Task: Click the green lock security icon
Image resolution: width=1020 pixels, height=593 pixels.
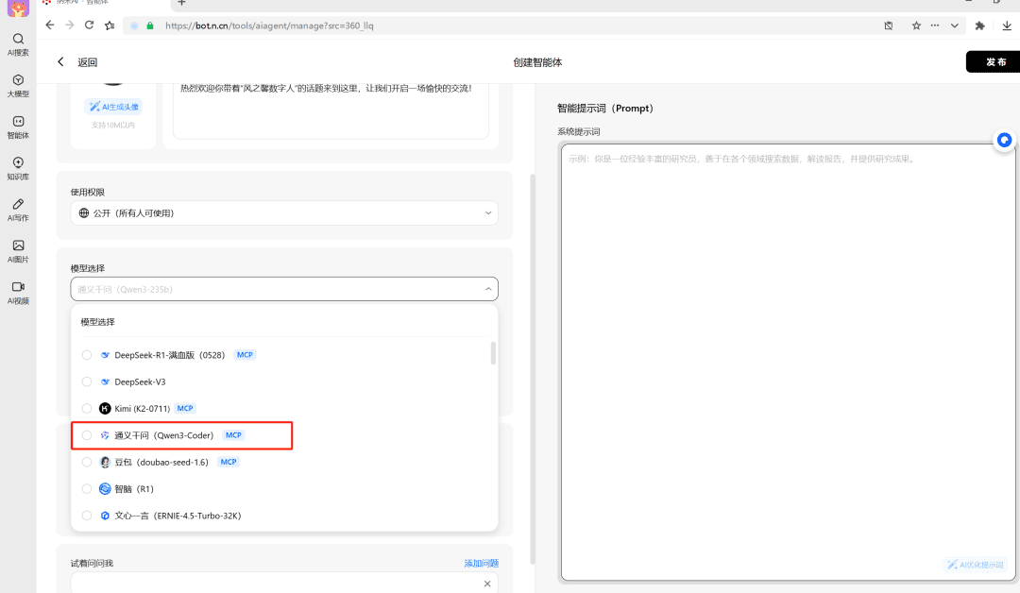Action: click(150, 25)
